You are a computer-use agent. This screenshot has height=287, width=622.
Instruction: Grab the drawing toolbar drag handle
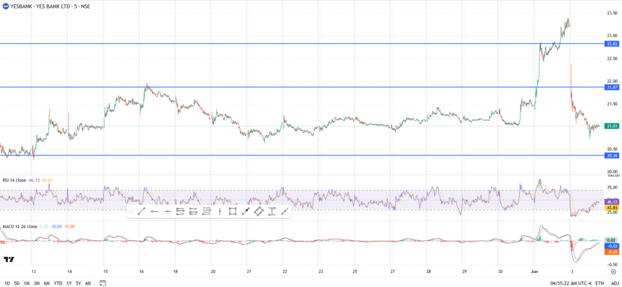[x=131, y=211]
